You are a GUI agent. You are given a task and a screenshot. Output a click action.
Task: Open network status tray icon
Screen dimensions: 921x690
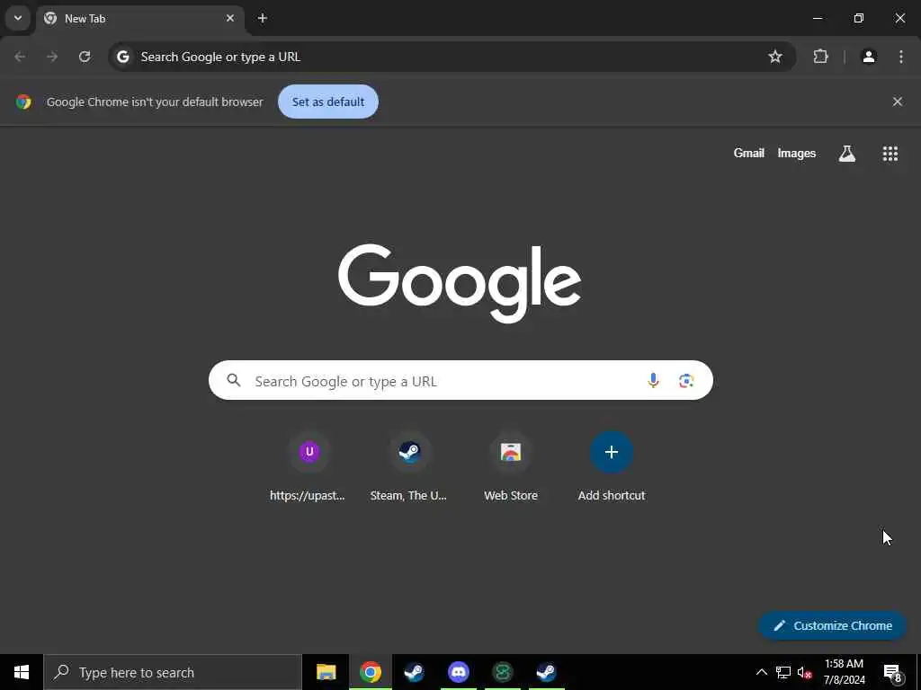point(783,672)
